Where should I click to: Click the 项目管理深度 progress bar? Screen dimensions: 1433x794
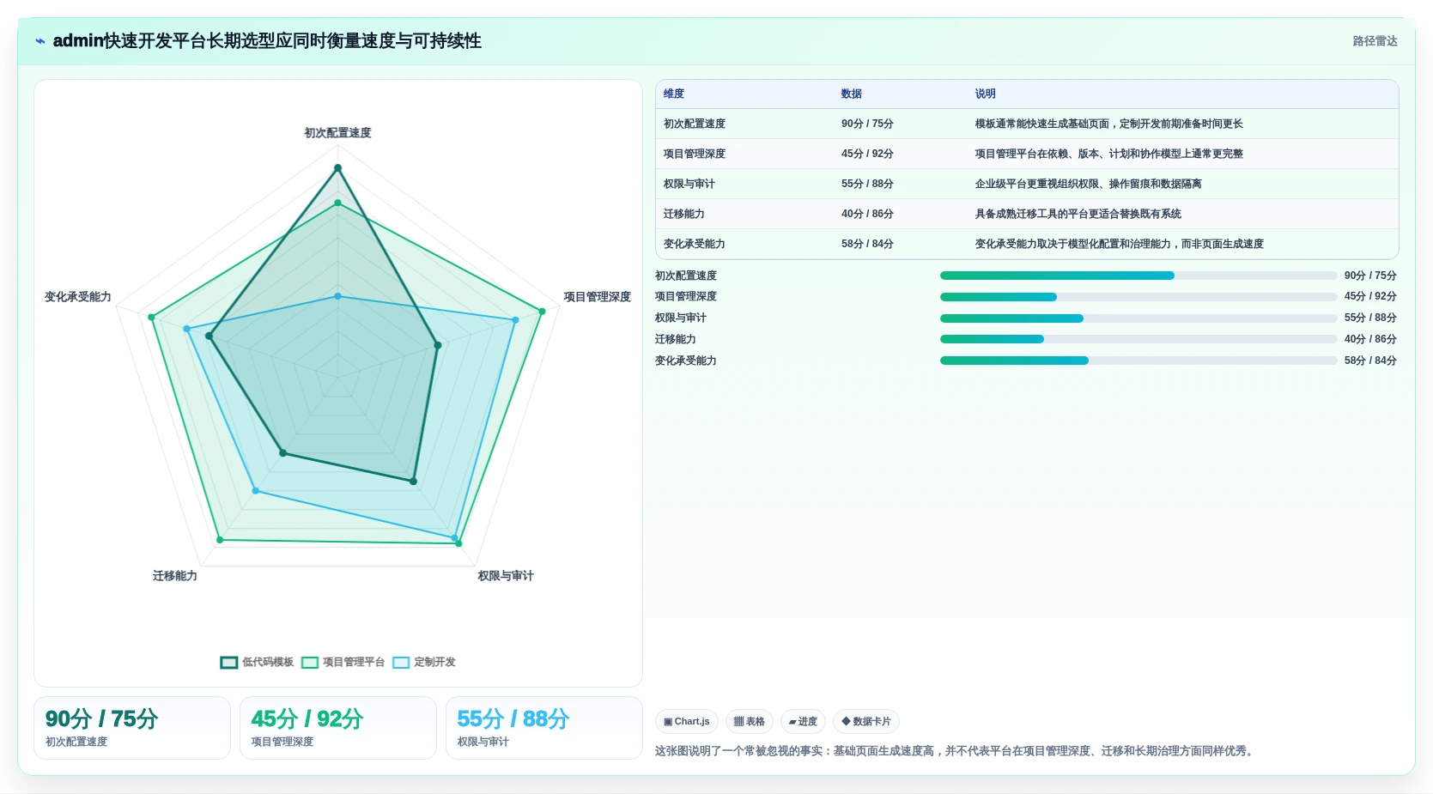pyautogui.click(x=1139, y=297)
